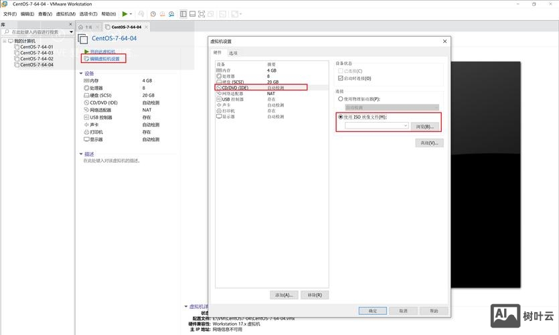This screenshot has height=335, width=559.
Task: Open the snapshot manager toolbar icon
Action: [171, 14]
